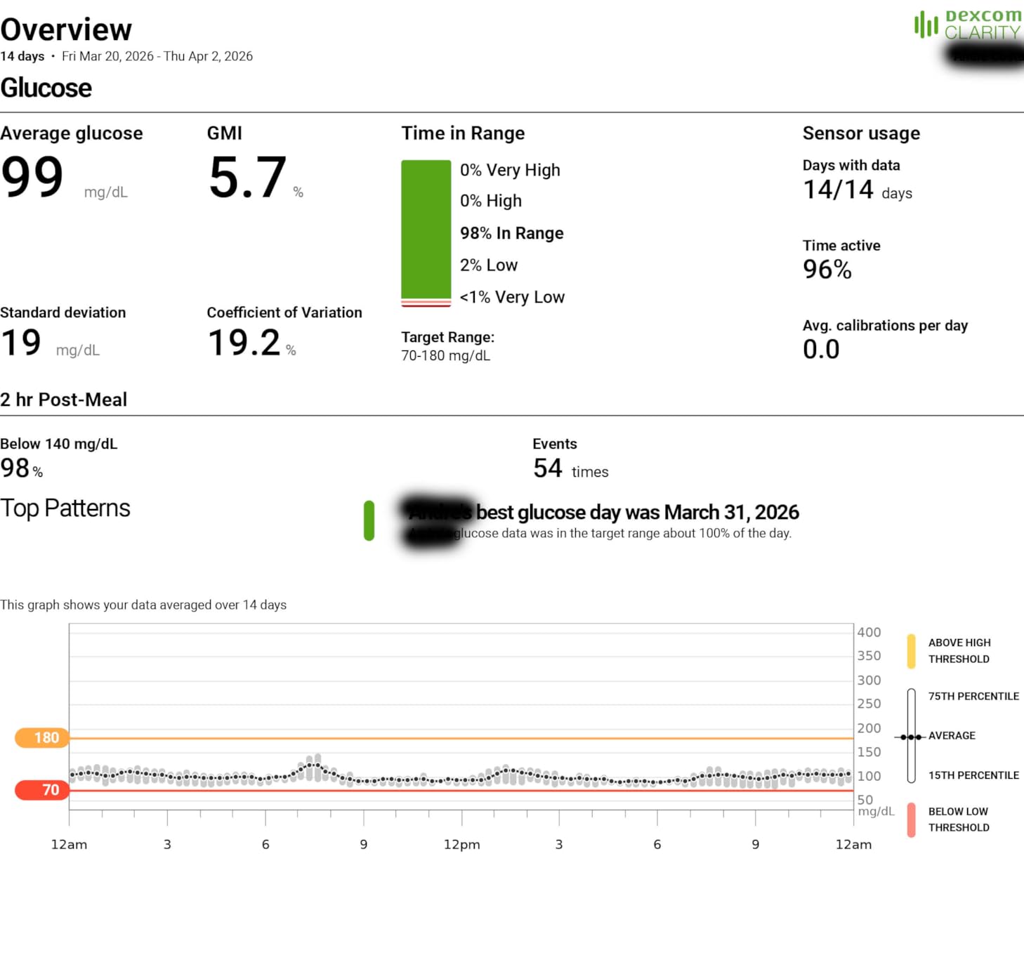1024x962 pixels.
Task: Click the Dexcom Clarity logo
Action: pos(968,27)
